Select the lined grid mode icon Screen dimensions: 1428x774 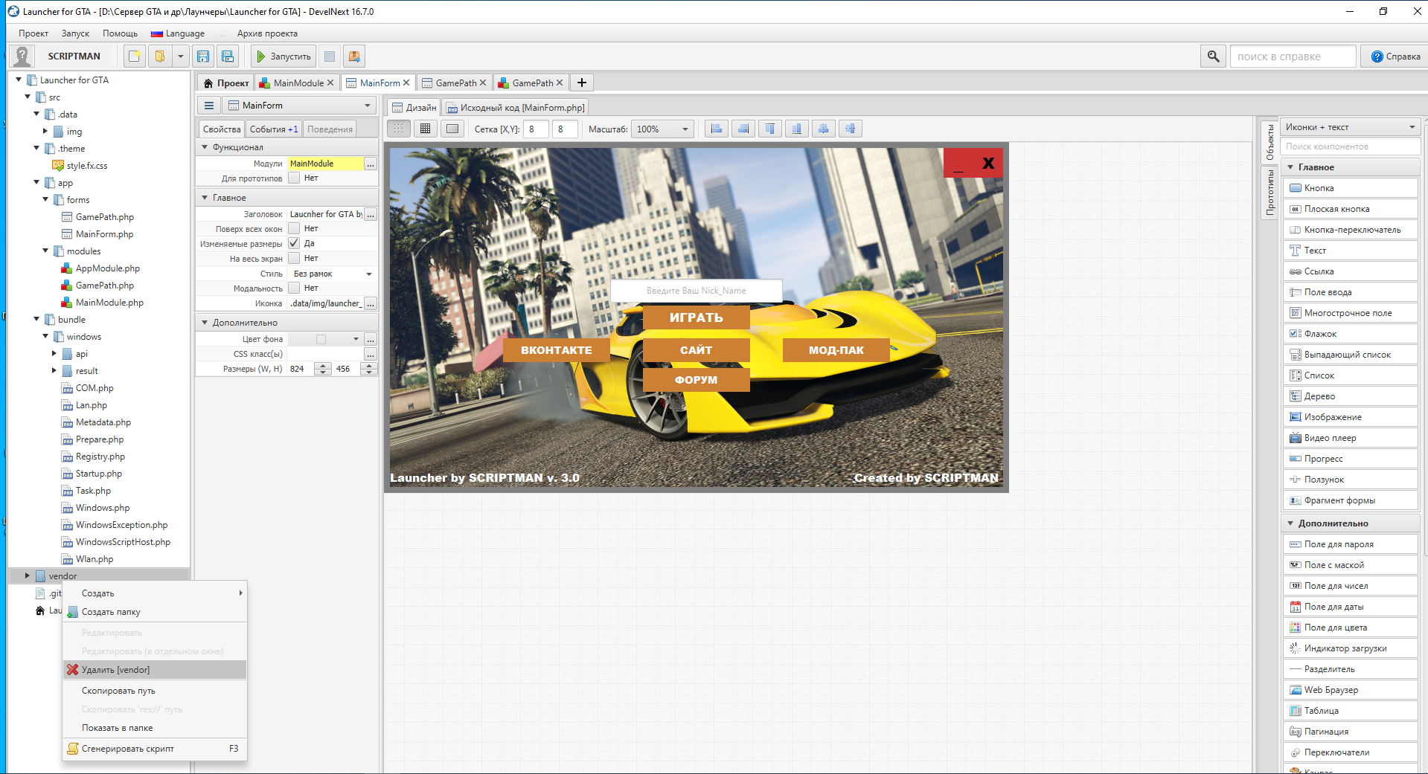426,129
